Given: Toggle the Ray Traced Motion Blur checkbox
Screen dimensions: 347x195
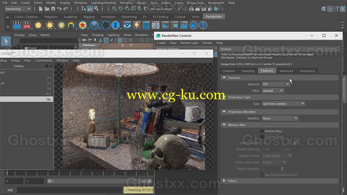Looking at the screenshot, I should [x=262, y=175].
